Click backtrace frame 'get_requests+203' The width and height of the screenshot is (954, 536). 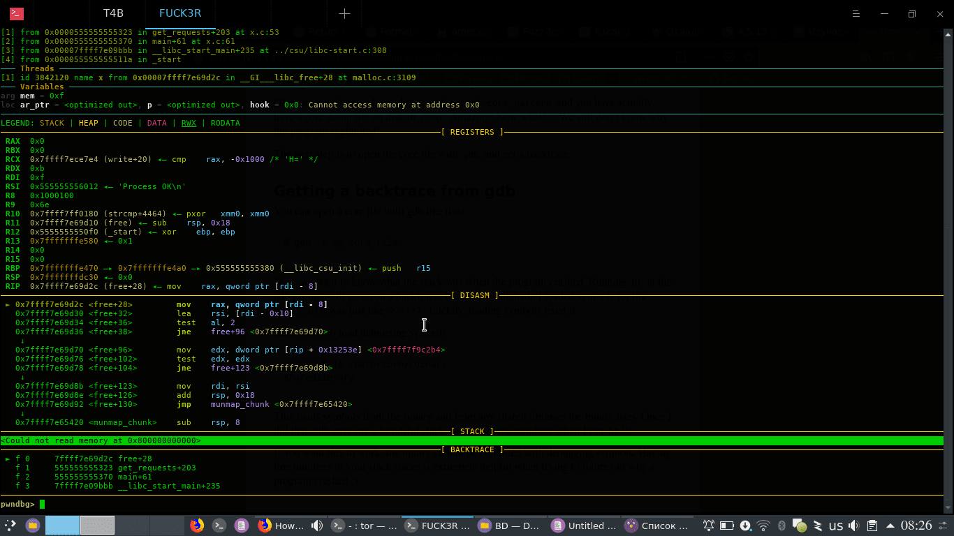tap(157, 468)
